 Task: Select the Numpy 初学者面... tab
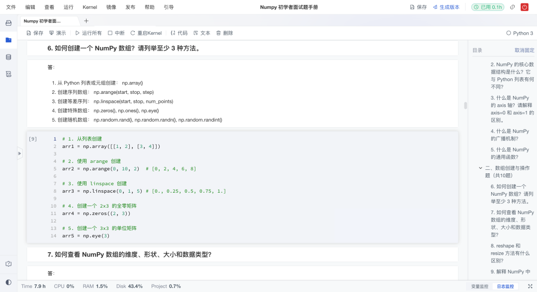42,21
